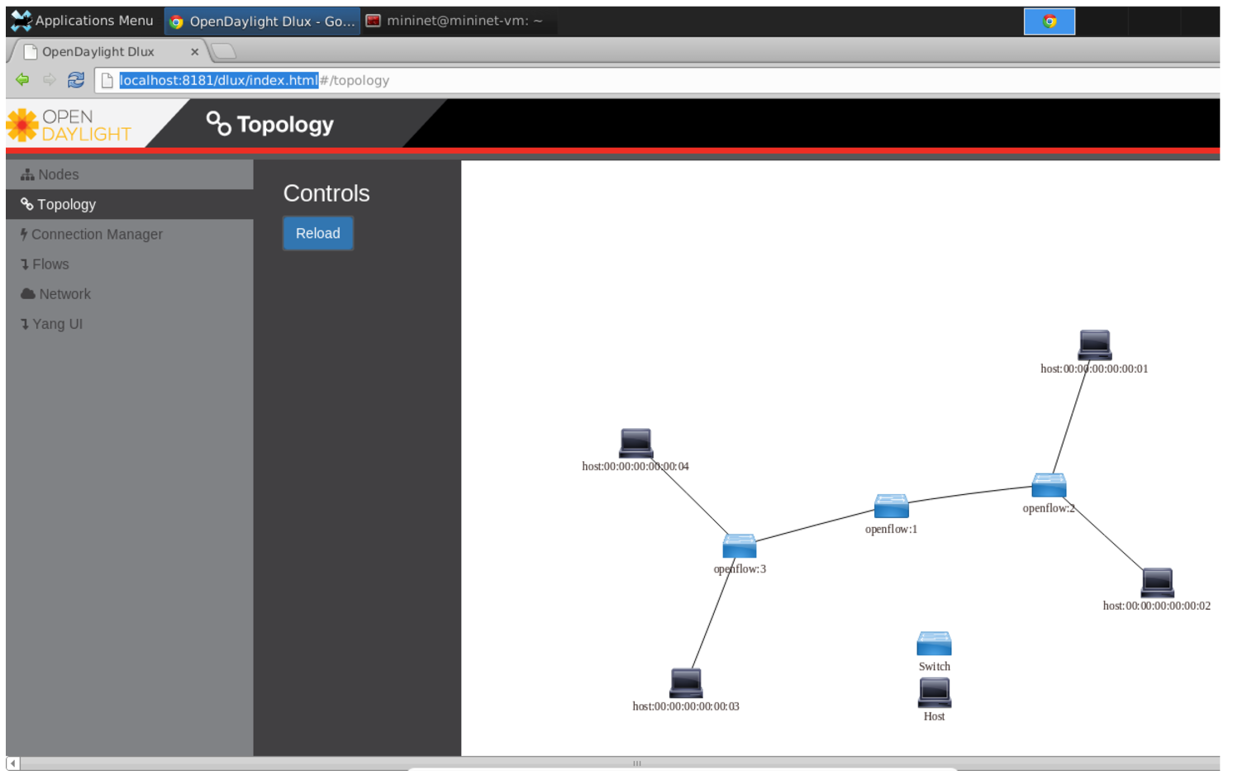Screen dimensions: 1233x780
Task: Select host 00:00:00:00:00:01 laptop icon
Action: 1095,345
